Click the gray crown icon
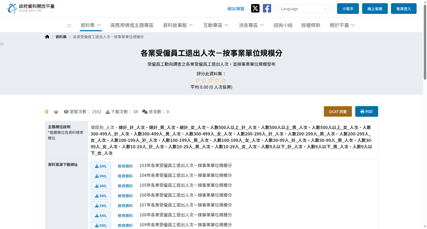427x229 pixels. pyautogui.click(x=56, y=112)
